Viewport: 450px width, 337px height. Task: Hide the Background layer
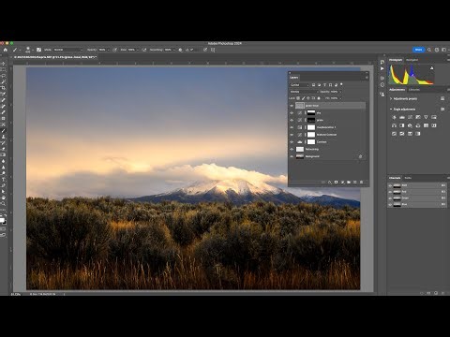click(292, 156)
